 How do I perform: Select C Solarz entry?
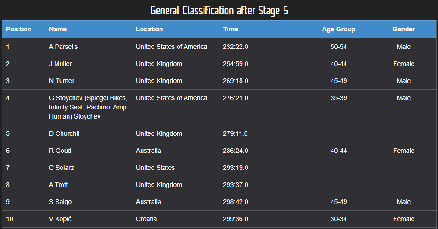[x=62, y=168]
